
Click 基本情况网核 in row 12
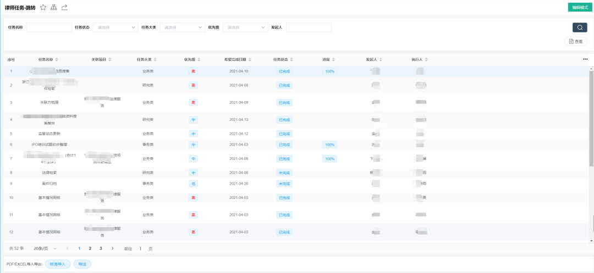pyautogui.click(x=50, y=232)
